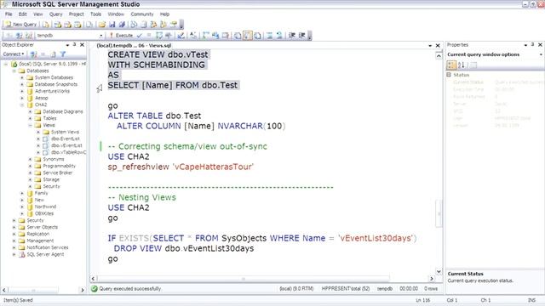Open the Tools menu
Screen dimensions: 545x306
click(95, 14)
